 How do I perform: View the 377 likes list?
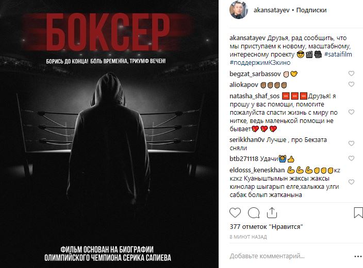[x=266, y=227]
